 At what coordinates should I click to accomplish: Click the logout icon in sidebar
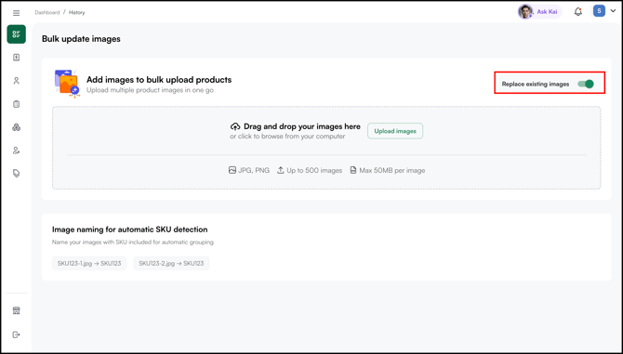coord(17,334)
